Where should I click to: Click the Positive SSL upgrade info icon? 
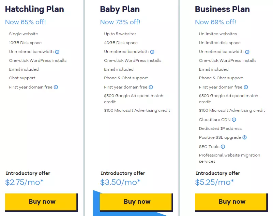pos(245,137)
